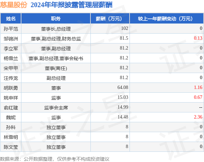Click the position 监事会主席
Image resolution: width=204 pixels, height=162 pixels.
point(56,108)
